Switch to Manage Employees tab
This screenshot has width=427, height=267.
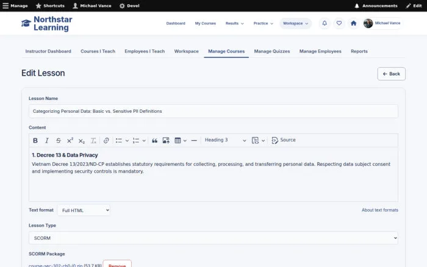click(320, 51)
